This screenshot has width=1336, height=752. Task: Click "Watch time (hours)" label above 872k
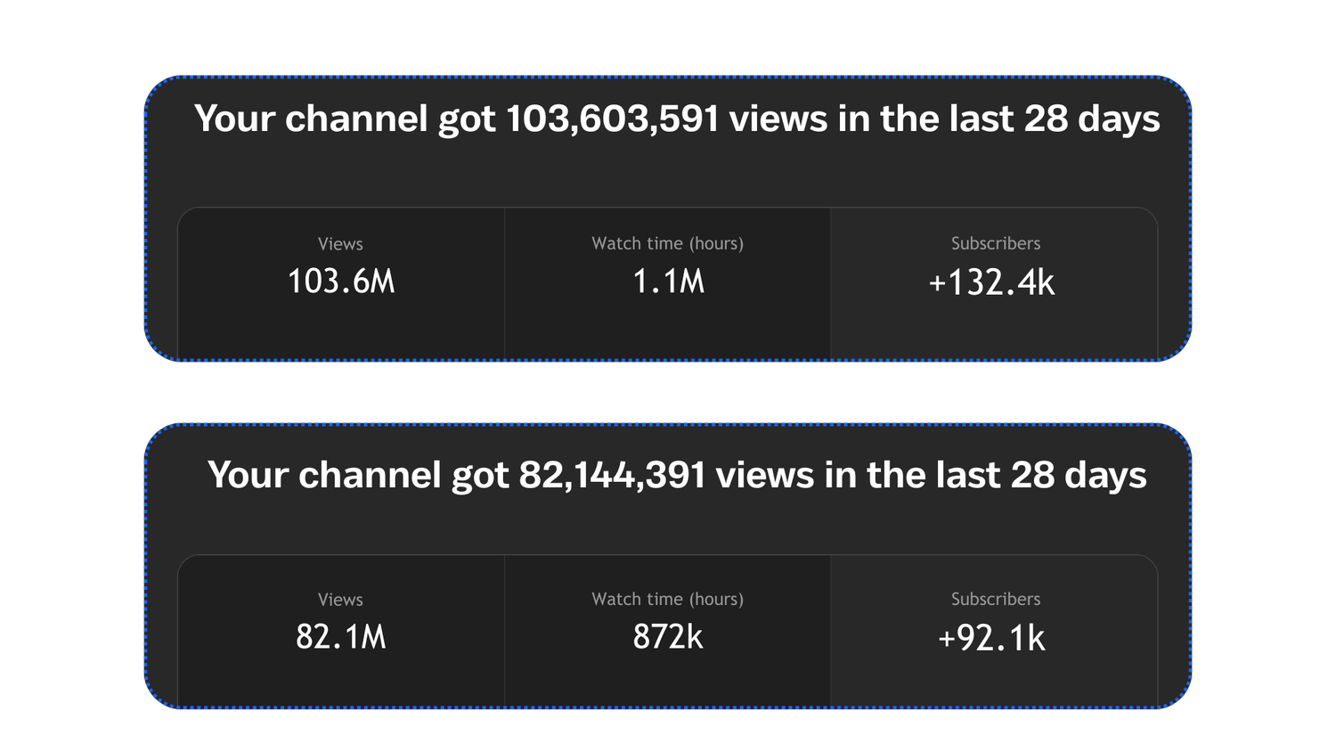pos(668,599)
